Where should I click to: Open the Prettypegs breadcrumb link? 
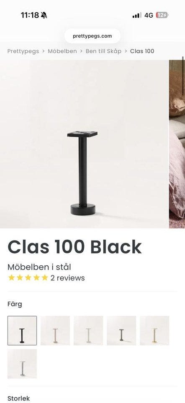coord(23,51)
